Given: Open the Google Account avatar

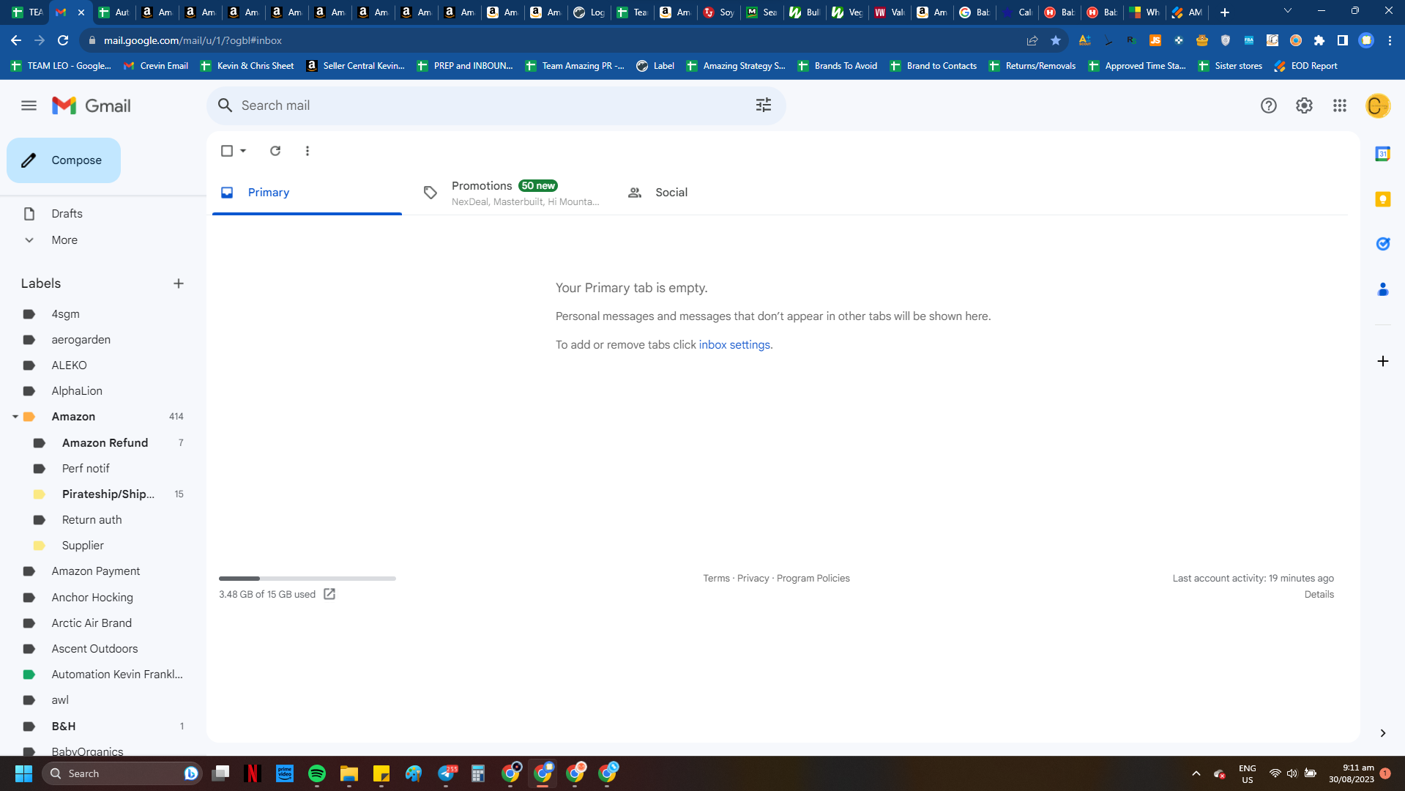Looking at the screenshot, I should pyautogui.click(x=1377, y=105).
